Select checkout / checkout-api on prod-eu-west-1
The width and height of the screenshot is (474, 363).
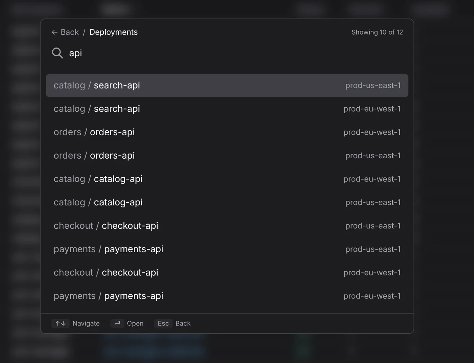point(227,273)
